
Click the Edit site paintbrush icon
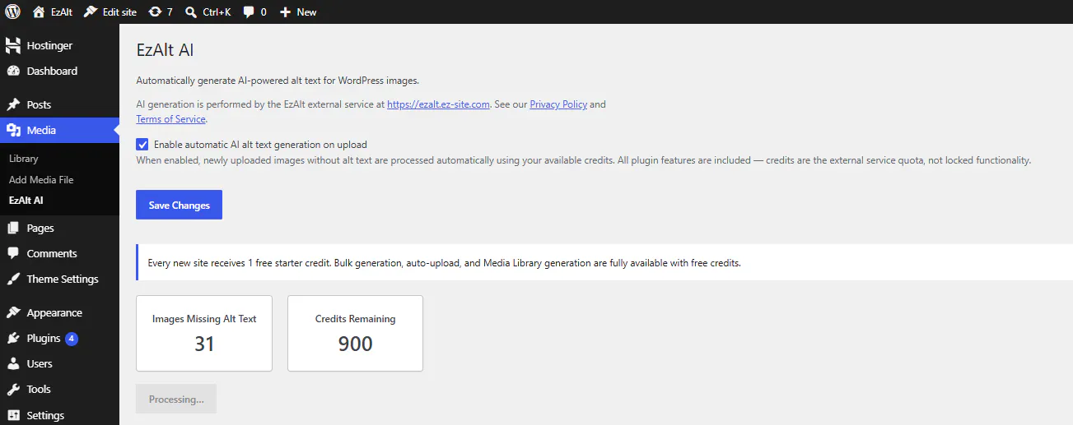pos(91,12)
